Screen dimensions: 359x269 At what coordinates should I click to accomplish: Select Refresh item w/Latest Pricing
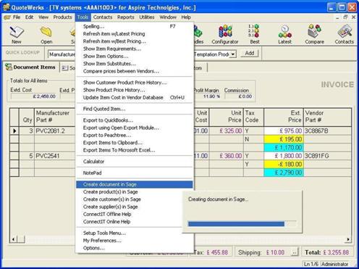135,34
